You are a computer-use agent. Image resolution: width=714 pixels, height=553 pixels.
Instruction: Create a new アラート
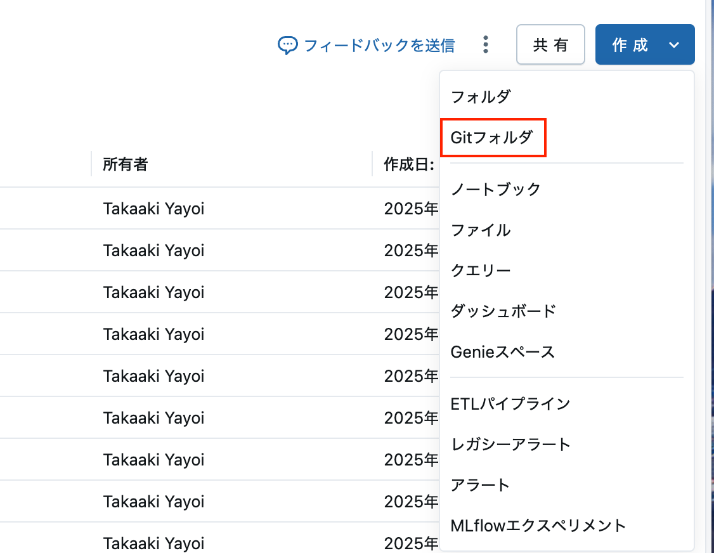(480, 485)
